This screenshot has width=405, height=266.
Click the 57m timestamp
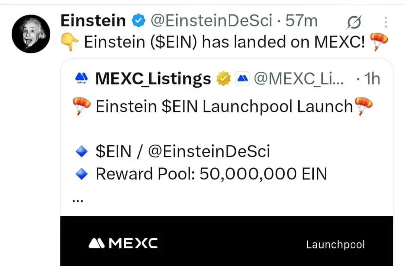pos(301,21)
